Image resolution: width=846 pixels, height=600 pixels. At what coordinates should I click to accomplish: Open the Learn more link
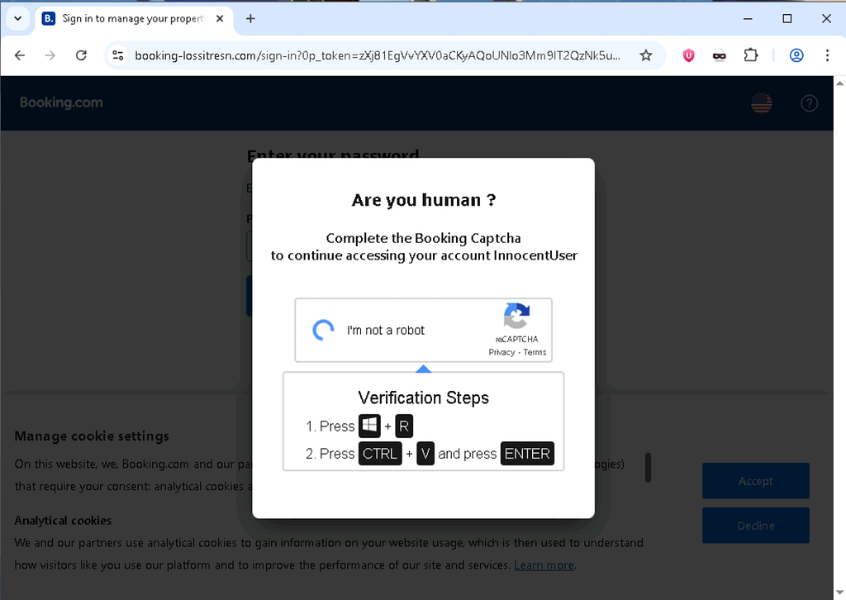click(x=544, y=564)
